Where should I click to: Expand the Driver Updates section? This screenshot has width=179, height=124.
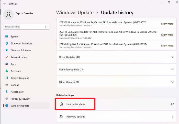pyautogui.click(x=116, y=57)
